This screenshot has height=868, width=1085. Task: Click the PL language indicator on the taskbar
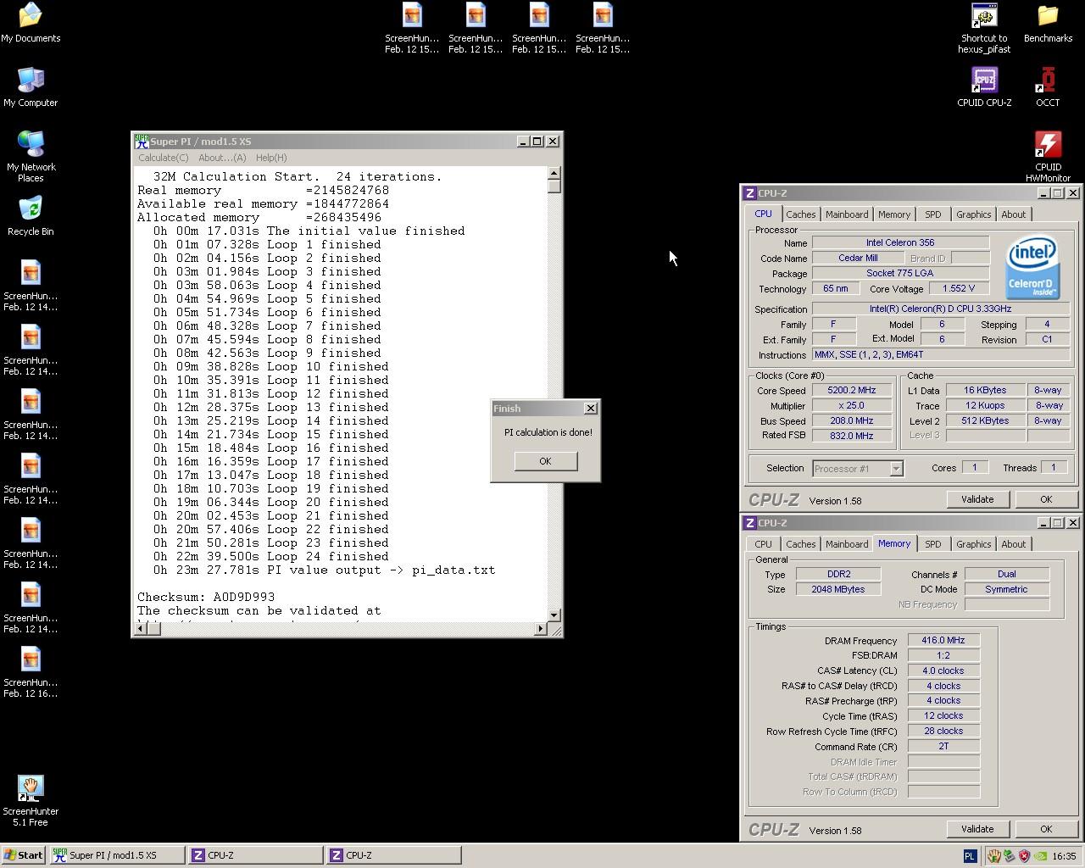(970, 855)
